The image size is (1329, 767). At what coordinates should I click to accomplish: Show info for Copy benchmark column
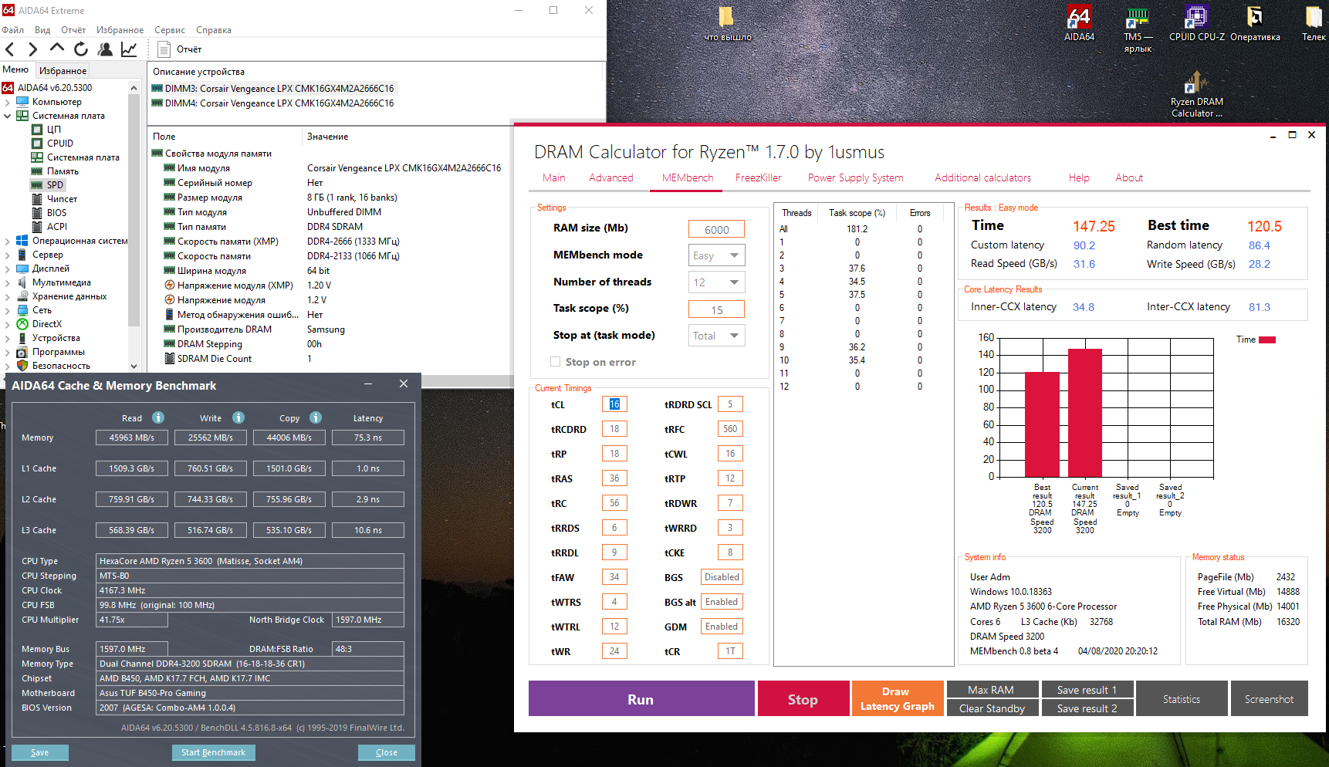click(x=316, y=417)
